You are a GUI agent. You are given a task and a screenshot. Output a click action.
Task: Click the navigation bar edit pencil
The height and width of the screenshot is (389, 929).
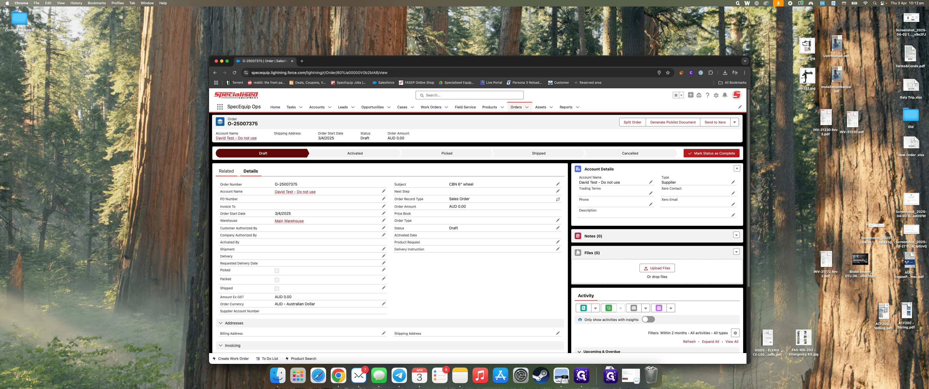click(740, 107)
